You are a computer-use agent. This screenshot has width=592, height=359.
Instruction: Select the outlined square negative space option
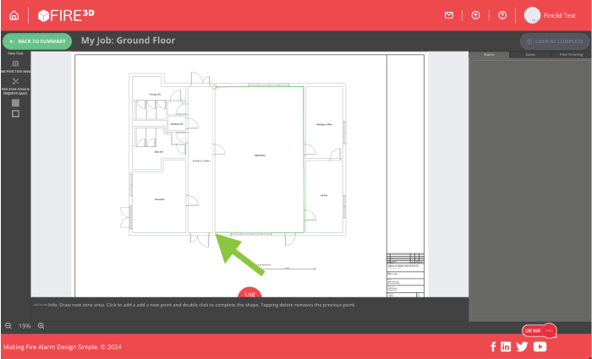coord(15,113)
